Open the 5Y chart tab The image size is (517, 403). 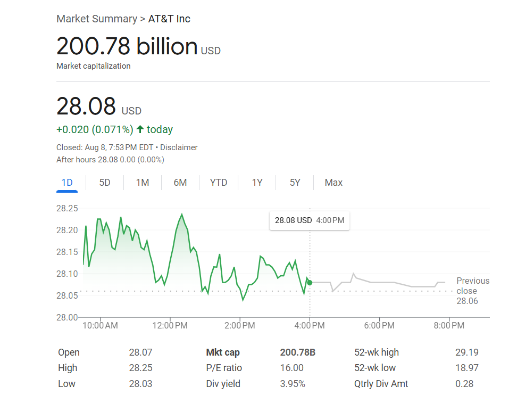click(x=295, y=183)
